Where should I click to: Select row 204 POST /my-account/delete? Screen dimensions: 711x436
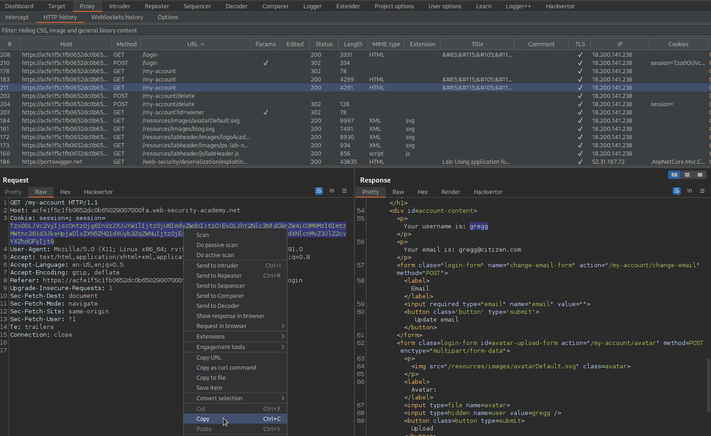(355, 104)
